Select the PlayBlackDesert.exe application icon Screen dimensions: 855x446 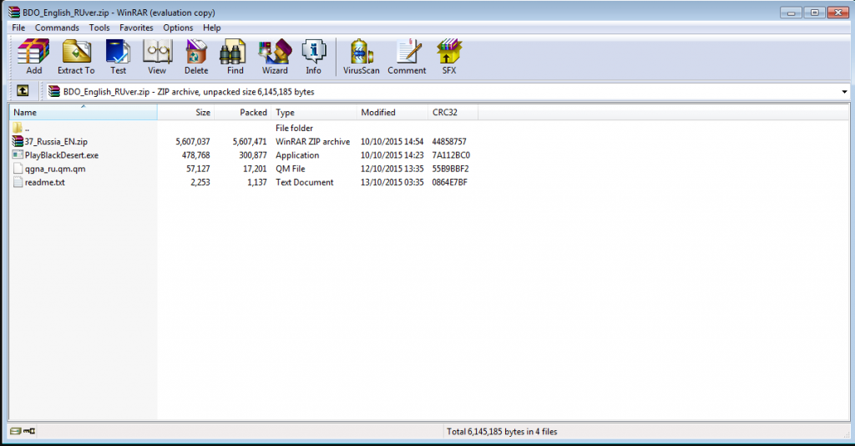(18, 155)
